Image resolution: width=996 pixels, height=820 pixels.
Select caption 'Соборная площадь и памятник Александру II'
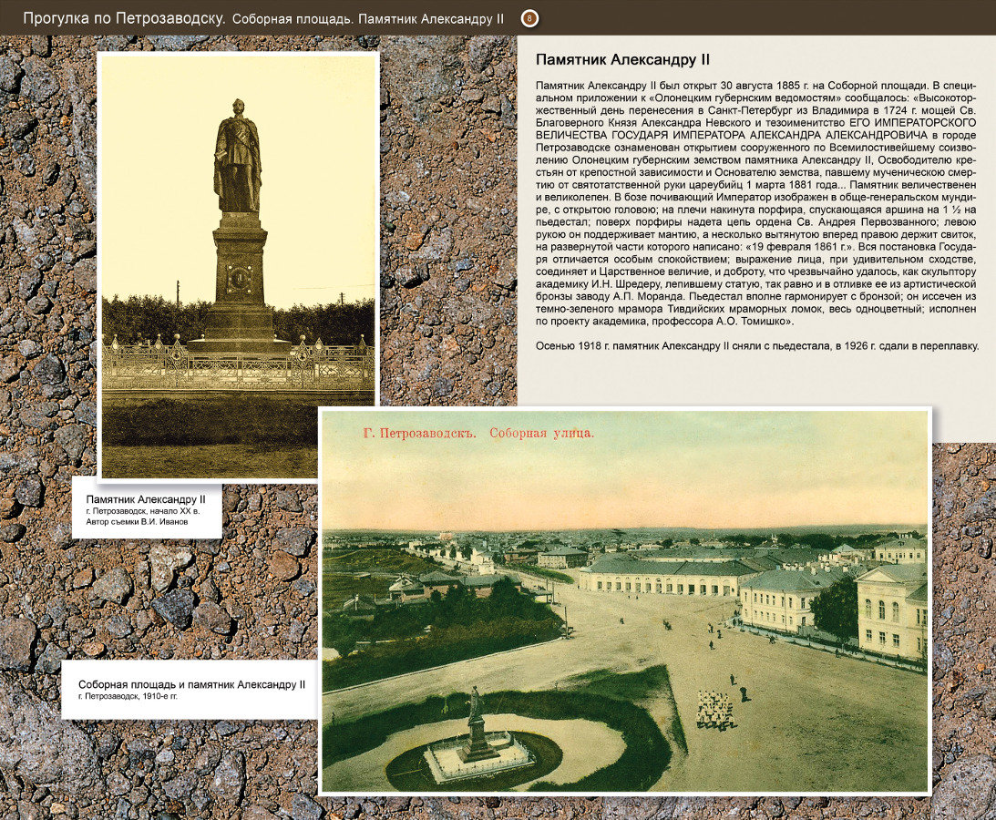[192, 684]
